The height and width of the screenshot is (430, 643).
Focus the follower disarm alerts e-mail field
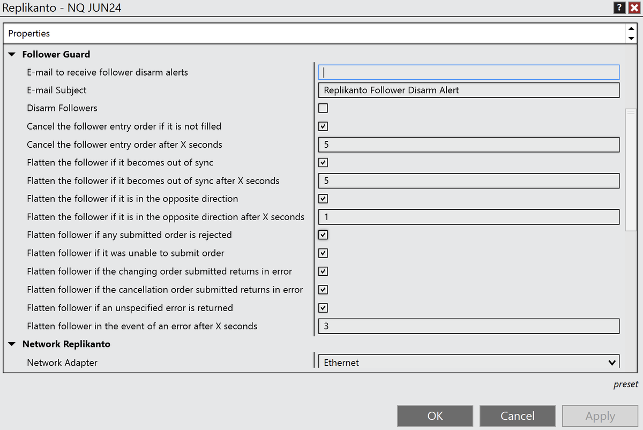469,72
